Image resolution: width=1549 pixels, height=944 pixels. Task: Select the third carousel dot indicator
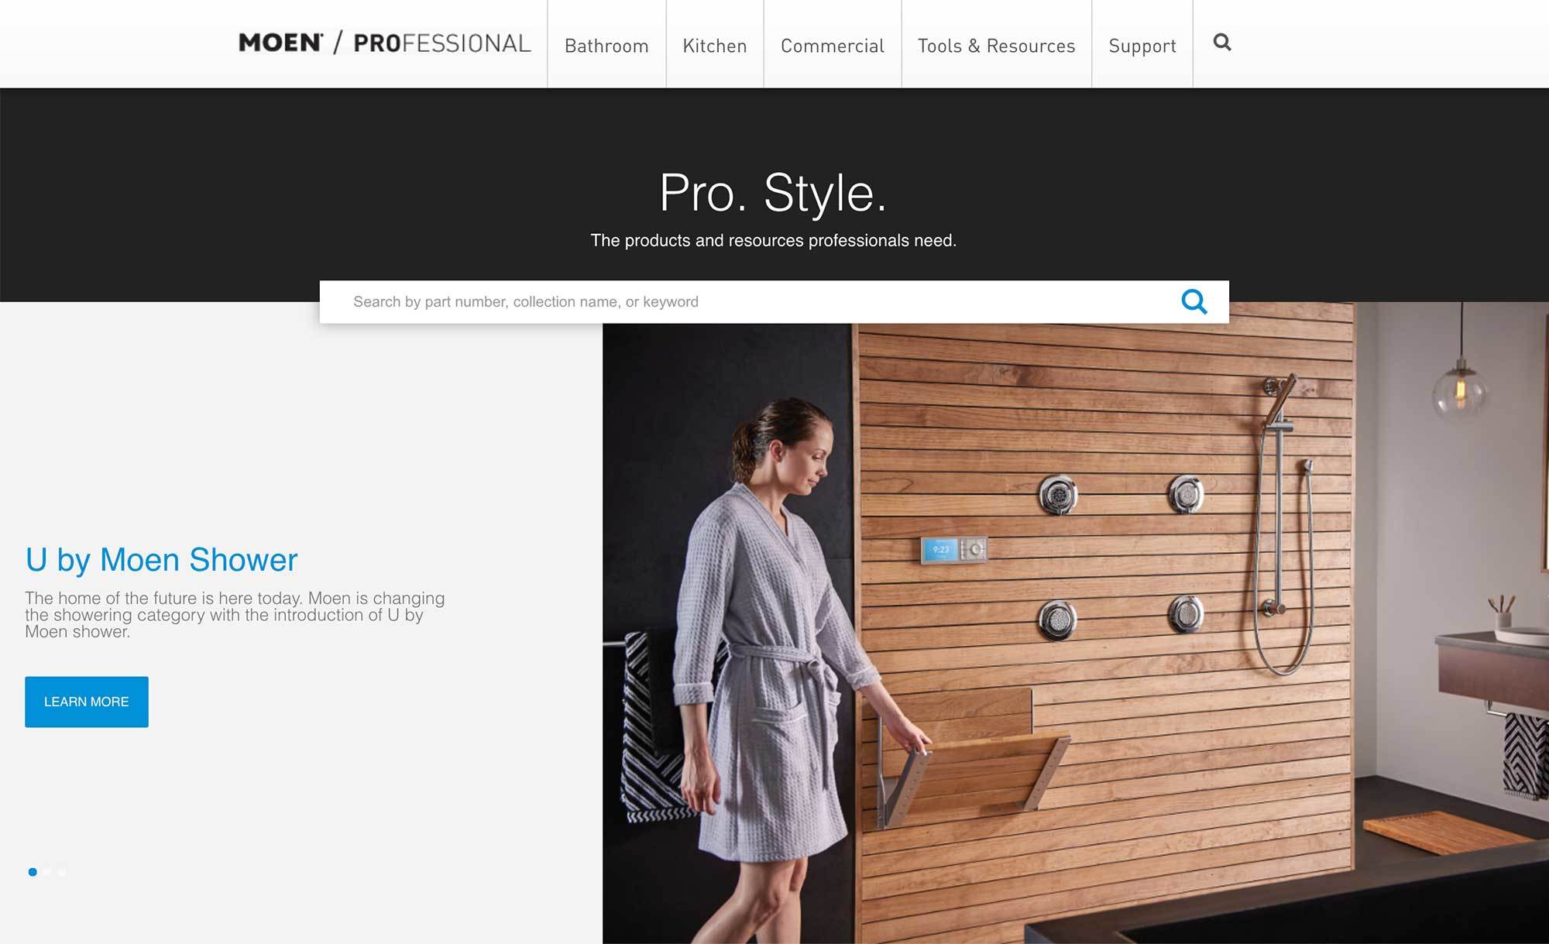click(62, 872)
